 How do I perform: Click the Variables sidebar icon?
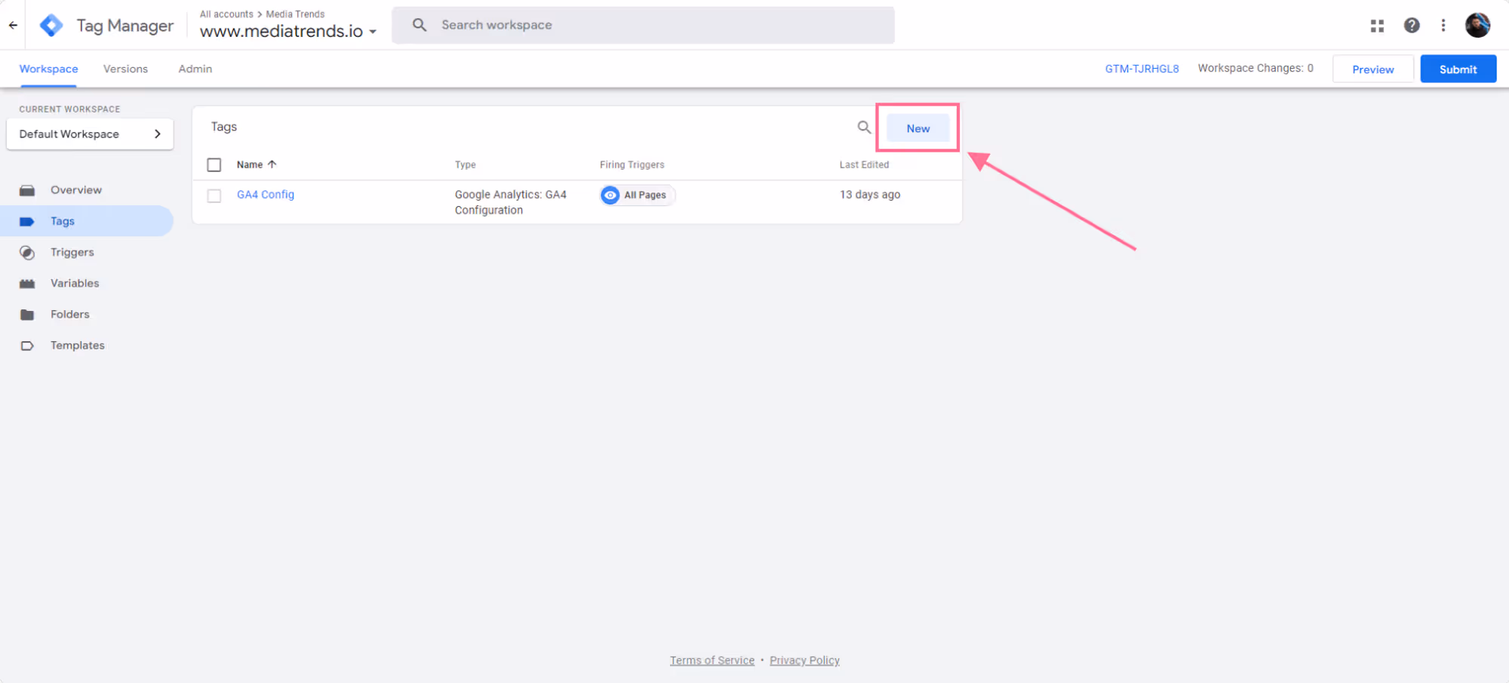27,284
